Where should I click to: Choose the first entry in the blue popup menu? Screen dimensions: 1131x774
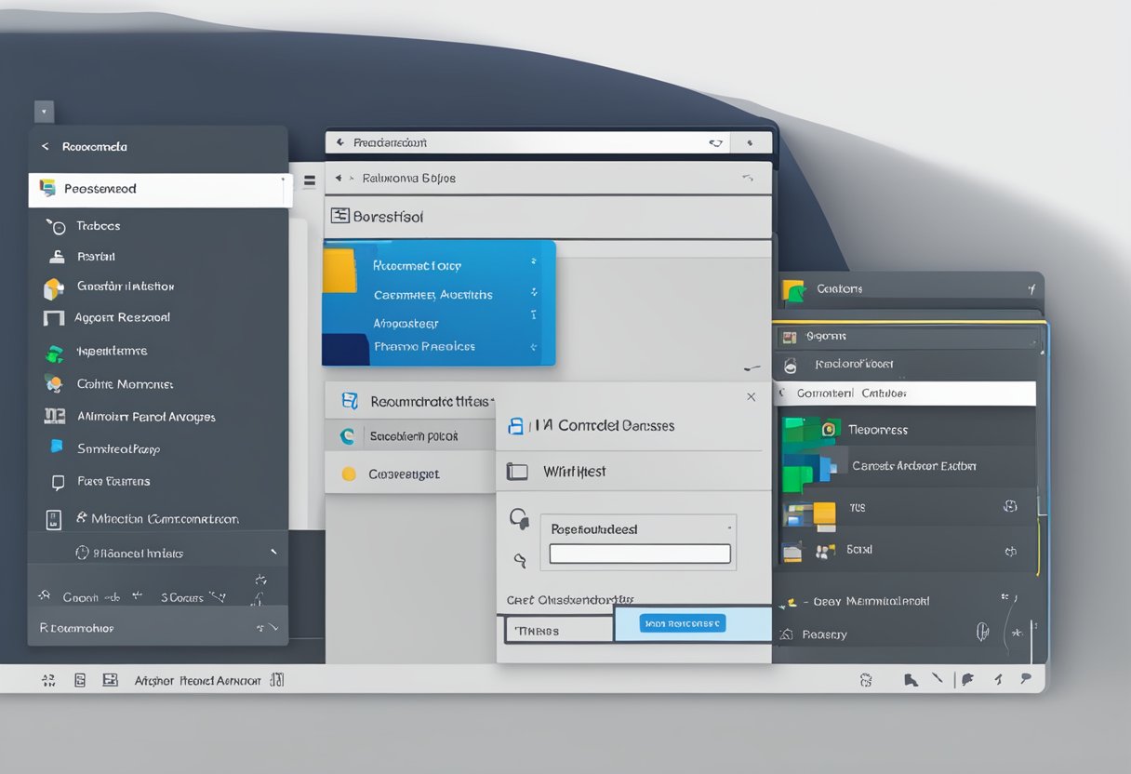pos(417,265)
